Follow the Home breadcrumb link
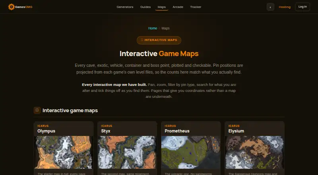Image resolution: width=318 pixels, height=175 pixels. 153,28
